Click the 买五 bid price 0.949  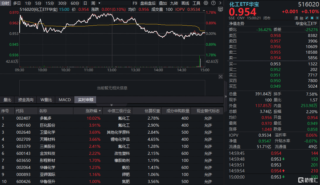pos(275,86)
